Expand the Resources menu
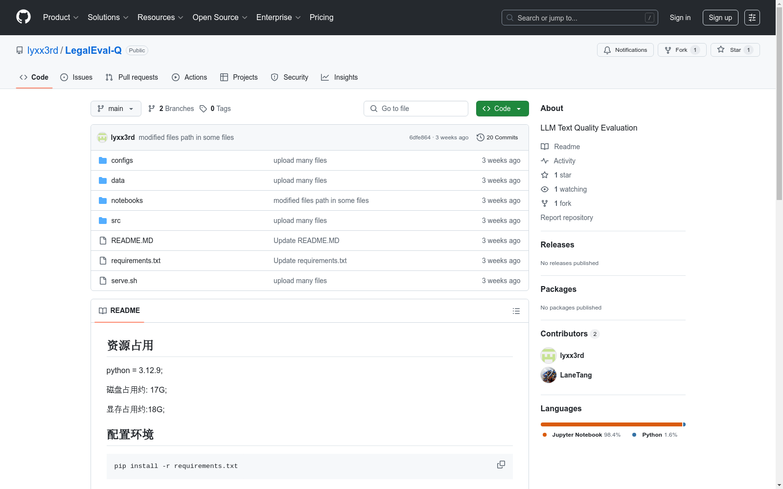The width and height of the screenshot is (783, 489). point(160,17)
